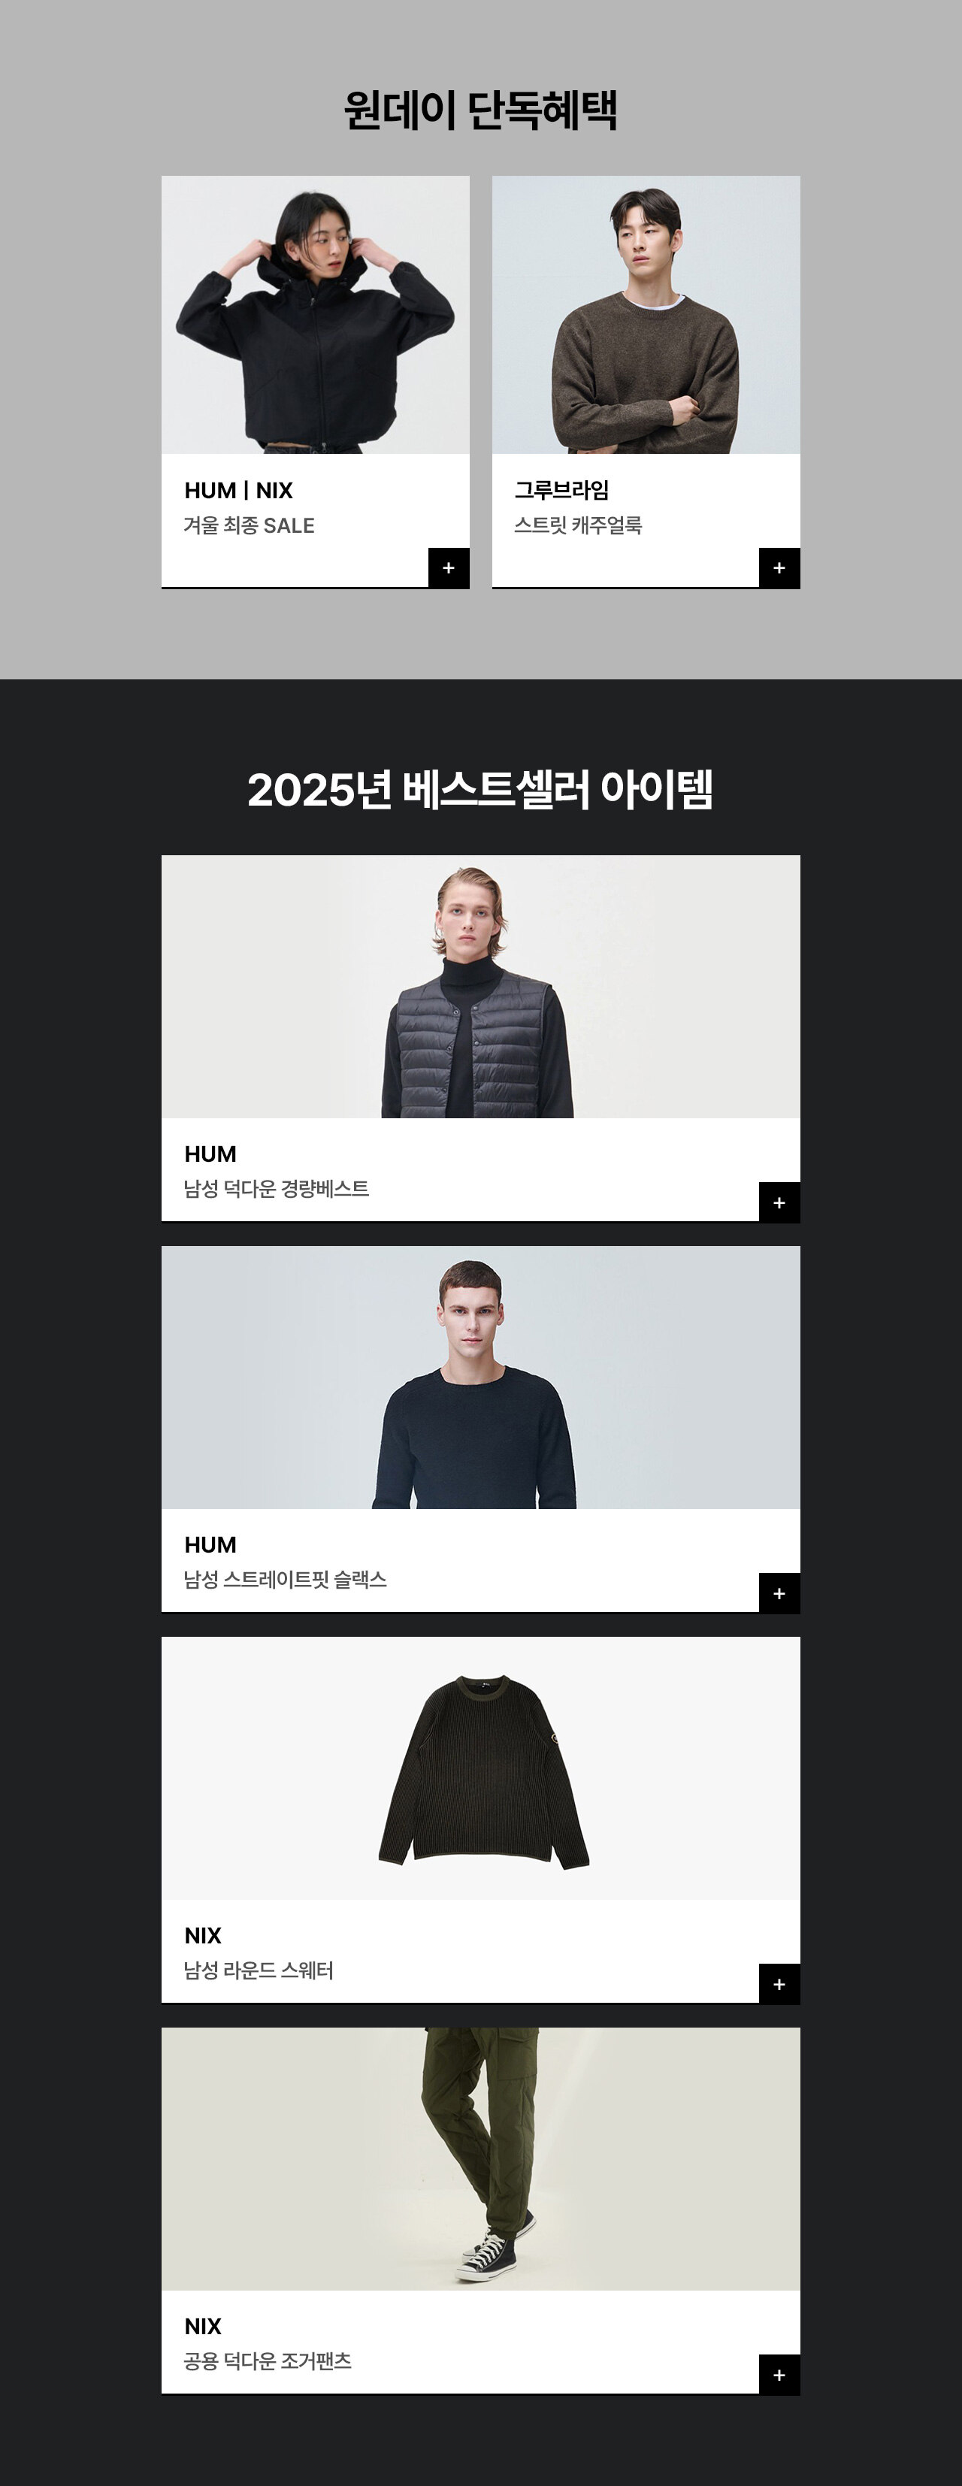Select 스트릿 캐주얼룩 text link
Viewport: 962px width, 2486px height.
click(578, 525)
